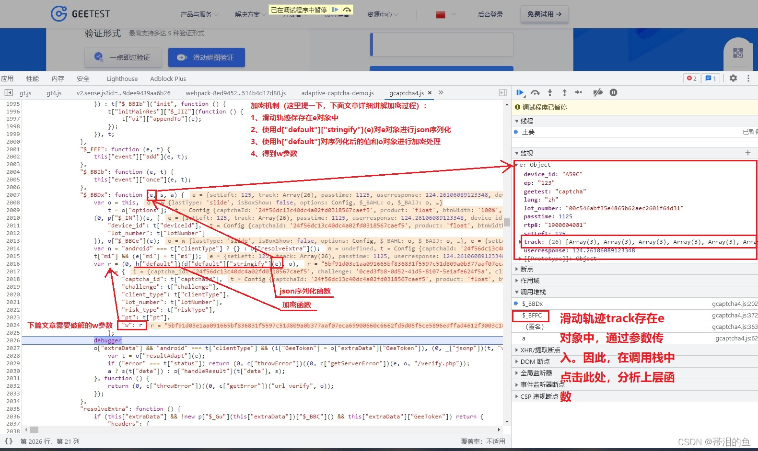Switch to the Adblock Plus panel
Image resolution: width=758 pixels, height=451 pixels.
(x=168, y=79)
